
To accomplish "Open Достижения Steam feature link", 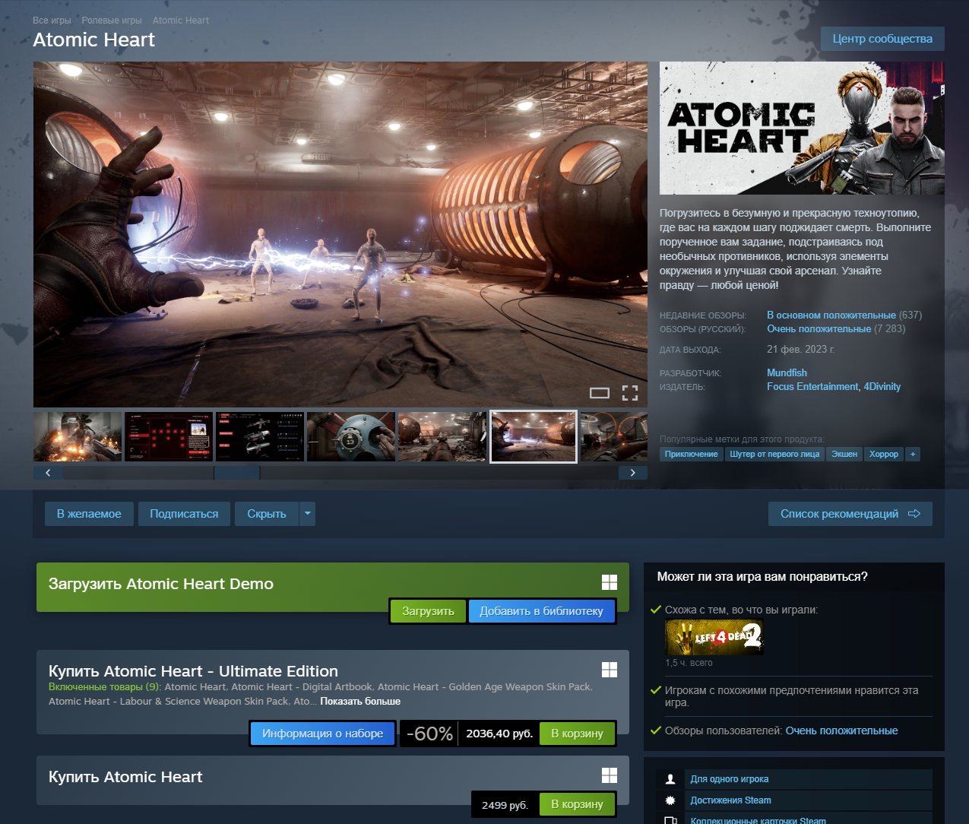I will tap(730, 800).
